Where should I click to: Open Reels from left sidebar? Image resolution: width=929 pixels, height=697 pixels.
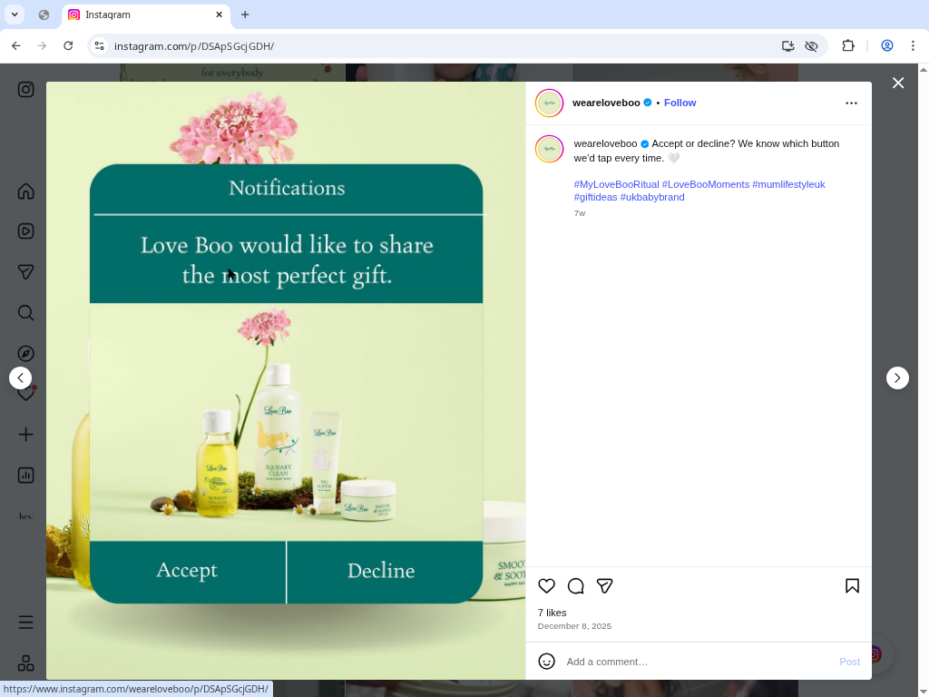pos(26,231)
